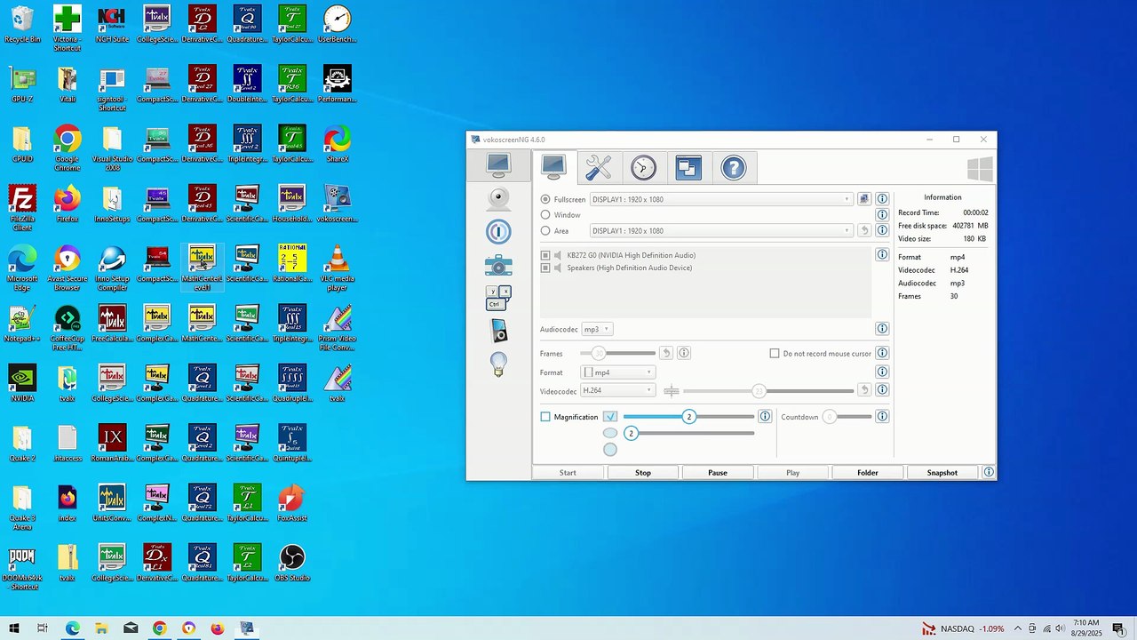Open the showkey keyboard section in sidebar
The image size is (1137, 640).
coord(498,298)
